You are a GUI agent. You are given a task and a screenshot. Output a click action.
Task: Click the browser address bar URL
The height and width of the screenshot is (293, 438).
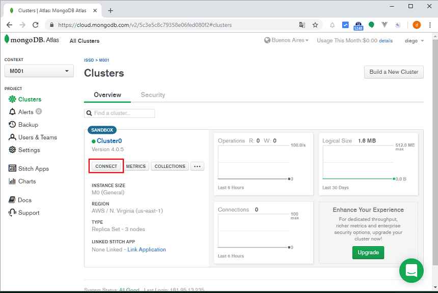tap(145, 25)
